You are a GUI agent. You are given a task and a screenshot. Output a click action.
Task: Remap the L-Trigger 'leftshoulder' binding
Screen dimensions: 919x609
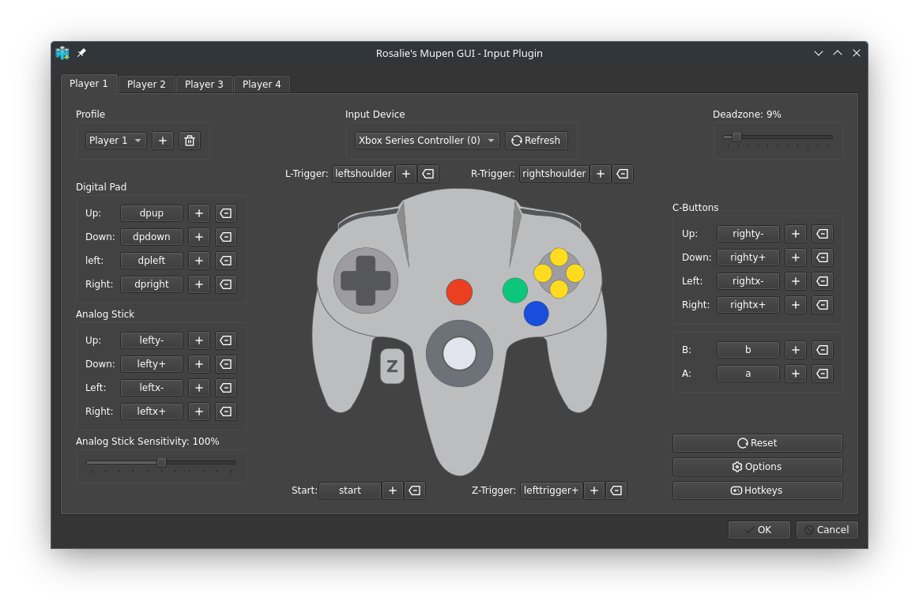[x=363, y=174]
